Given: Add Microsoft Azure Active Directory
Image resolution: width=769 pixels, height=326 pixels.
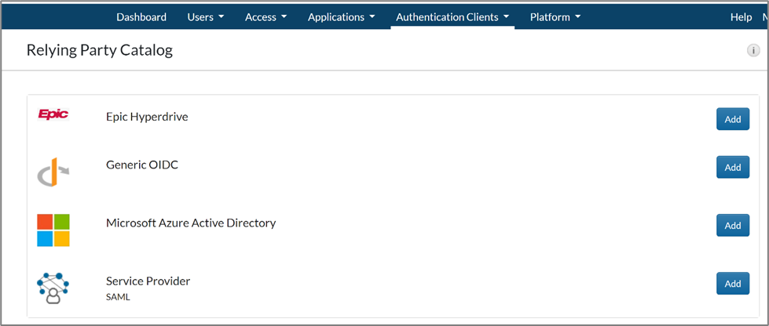Looking at the screenshot, I should 732,225.
